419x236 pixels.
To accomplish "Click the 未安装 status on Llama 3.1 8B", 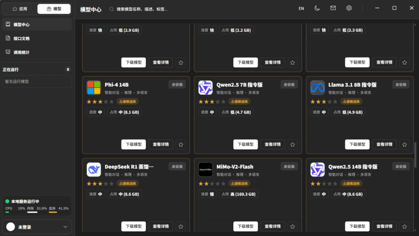I will coord(401,85).
